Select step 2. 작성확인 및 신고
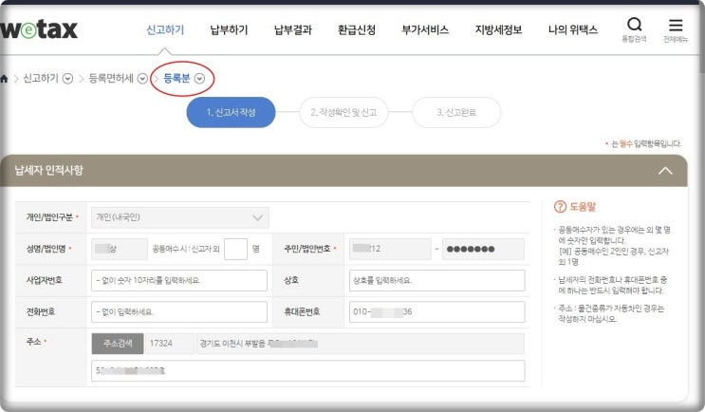Image resolution: width=705 pixels, height=412 pixels. tap(343, 112)
